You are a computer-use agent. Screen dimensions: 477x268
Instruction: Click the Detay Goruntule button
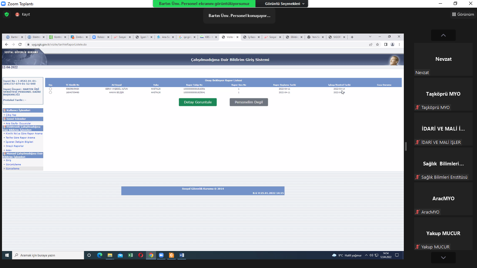coord(198,102)
